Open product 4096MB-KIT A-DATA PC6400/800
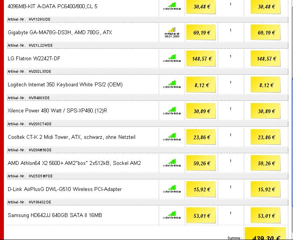The image size is (293, 240). tap(52, 6)
